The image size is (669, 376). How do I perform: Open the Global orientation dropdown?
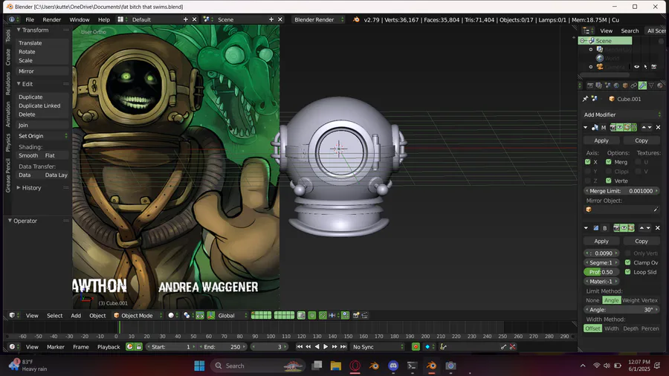click(232, 316)
